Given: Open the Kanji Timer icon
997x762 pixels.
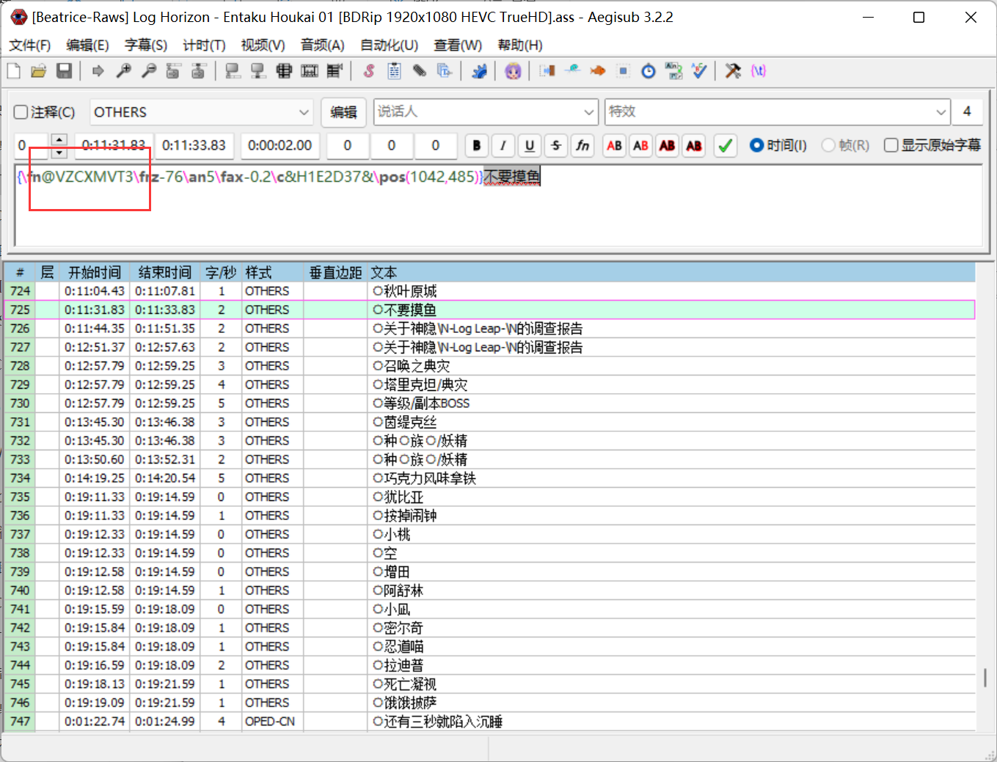Looking at the screenshot, I should click(x=673, y=71).
